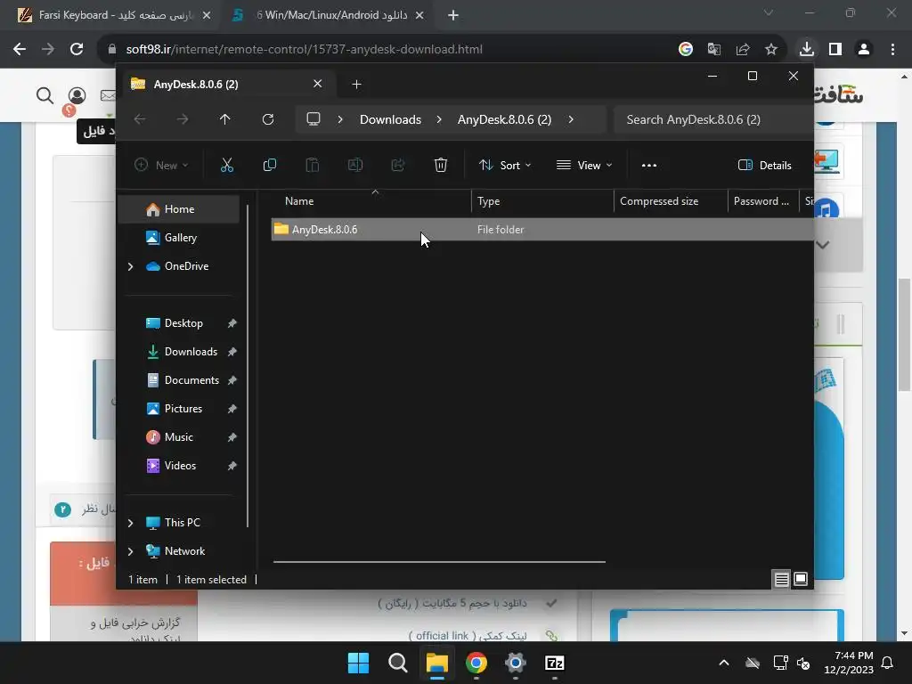The width and height of the screenshot is (912, 684).
Task: Expand chevron after AnyDesk.8.0.6 (2) breadcrumb
Action: pyautogui.click(x=571, y=119)
